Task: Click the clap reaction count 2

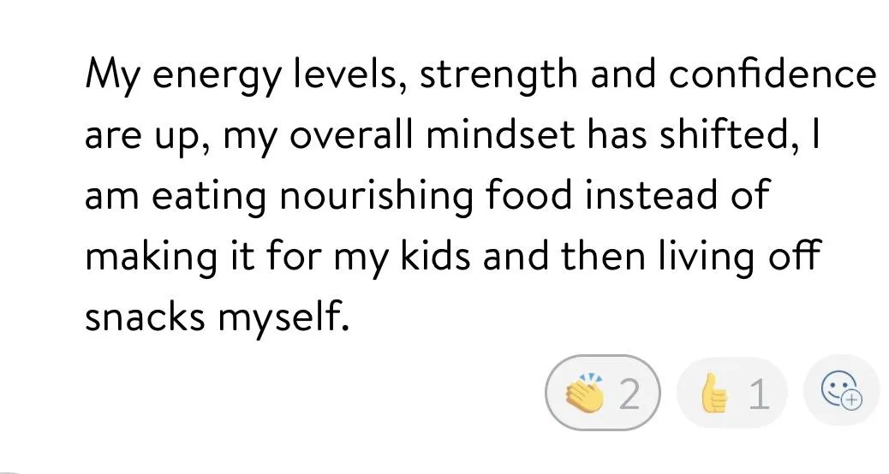Action: [629, 394]
